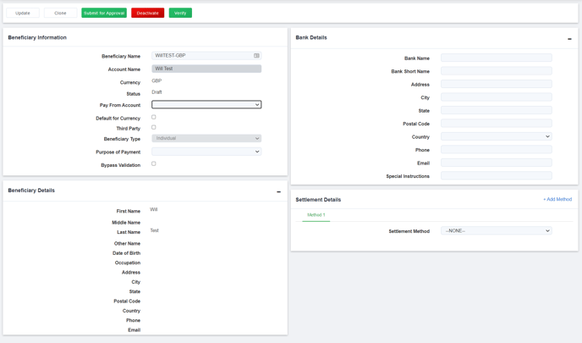Image resolution: width=582 pixels, height=343 pixels.
Task: Open the Country dropdown in Bank Details
Action: coord(496,136)
